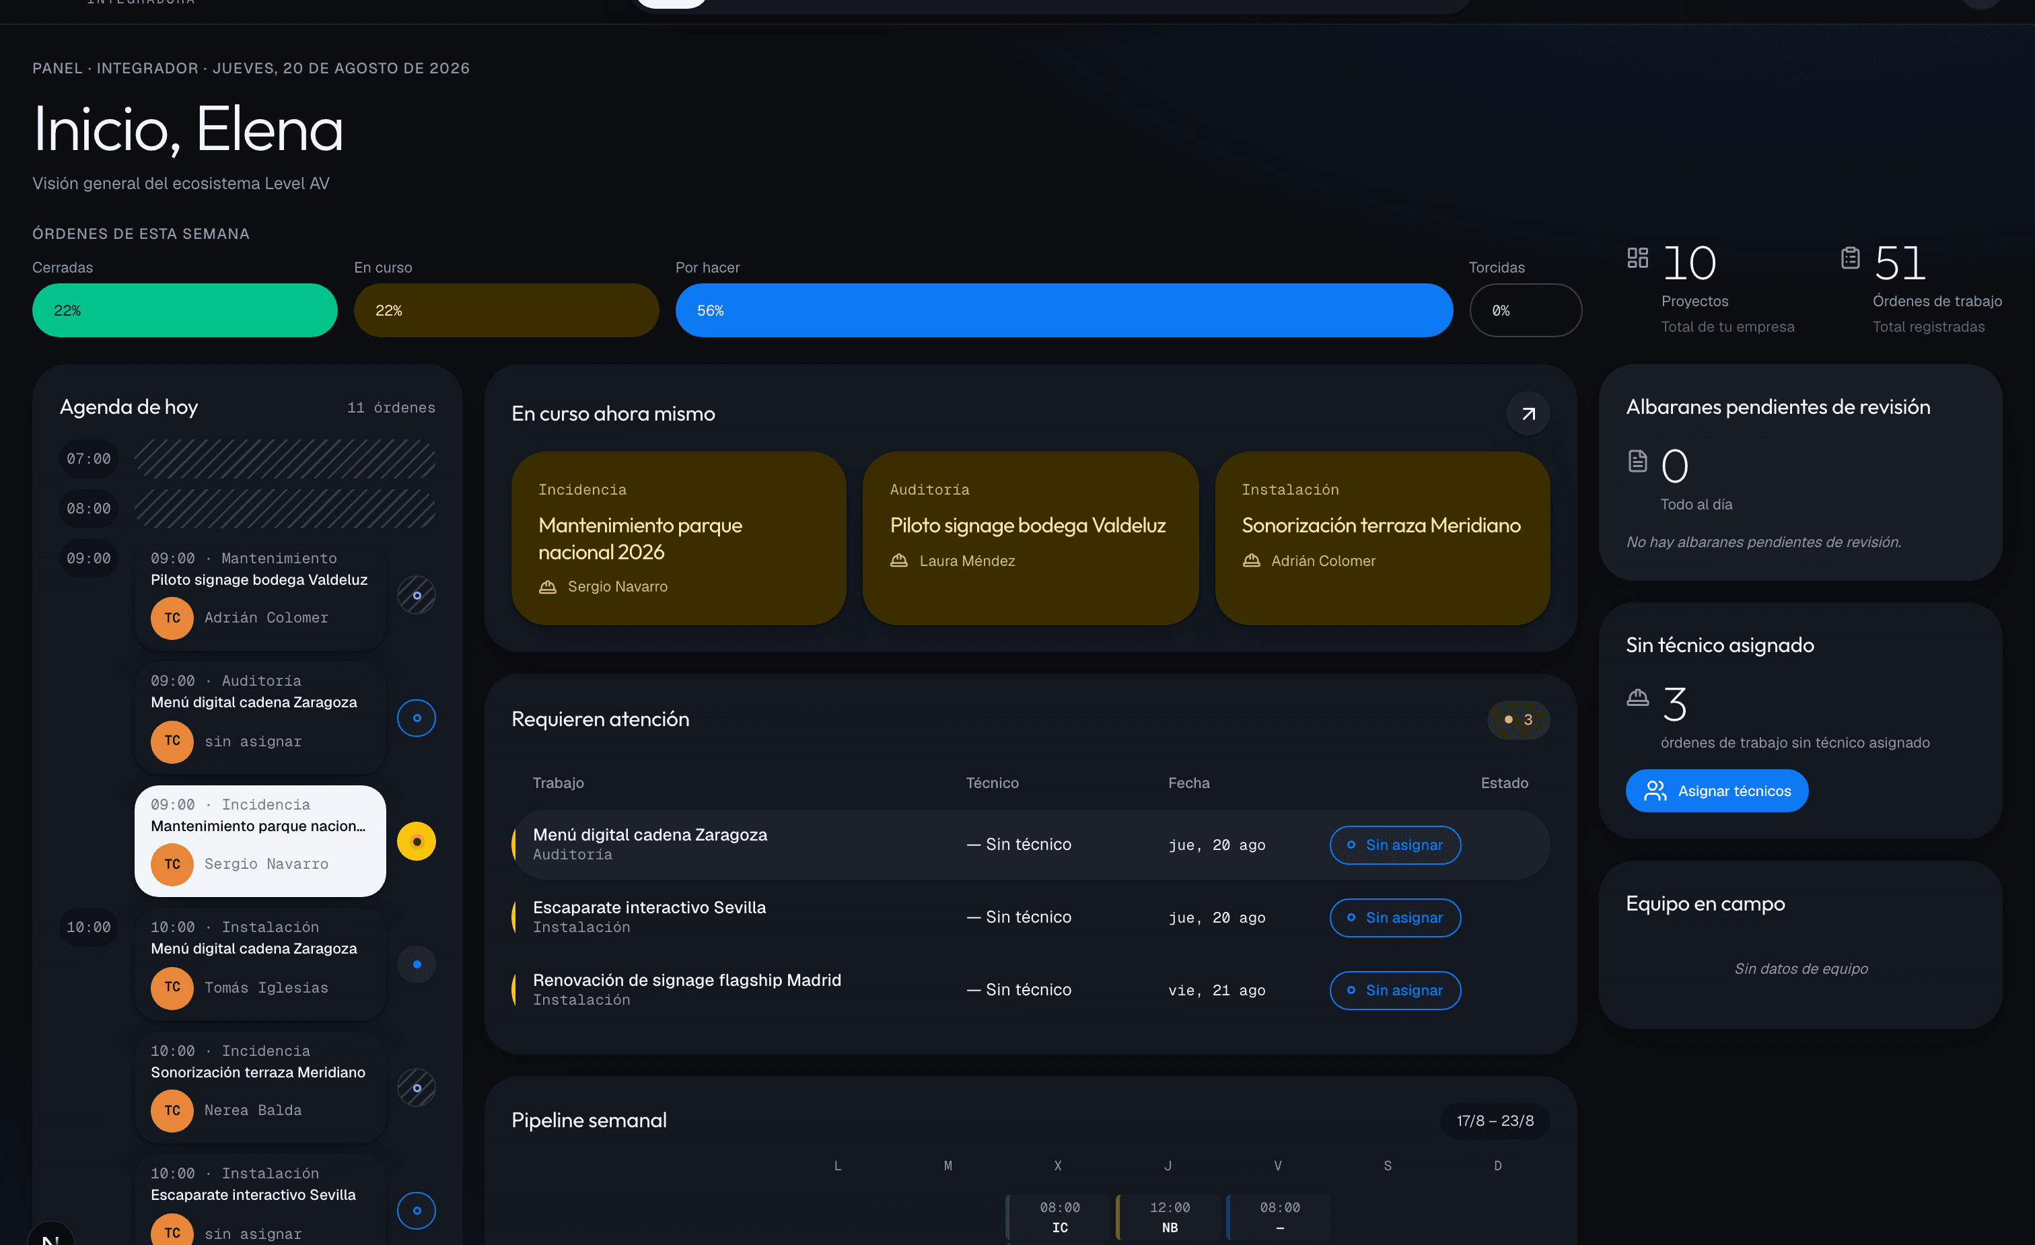
Task: Click status dot for 10:00 Instalación Menú digital
Action: (x=417, y=964)
